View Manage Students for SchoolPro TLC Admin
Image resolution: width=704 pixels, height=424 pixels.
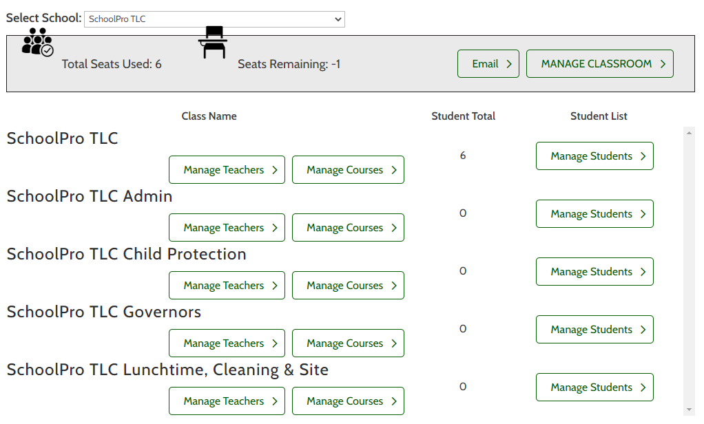(594, 214)
